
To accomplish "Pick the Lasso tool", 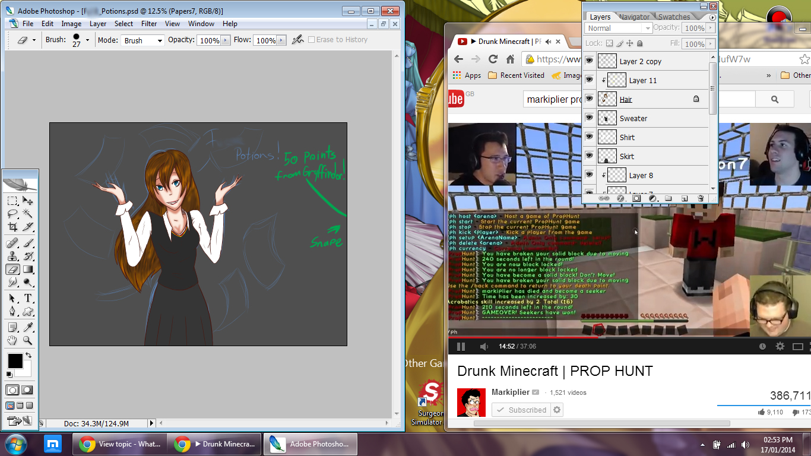I will (12, 213).
